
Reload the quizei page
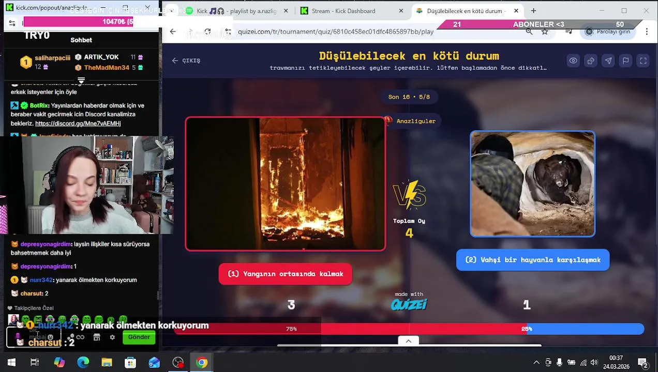(207, 32)
